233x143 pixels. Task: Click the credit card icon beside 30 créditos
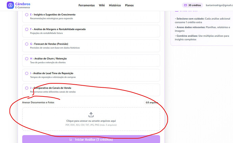click(185, 5)
